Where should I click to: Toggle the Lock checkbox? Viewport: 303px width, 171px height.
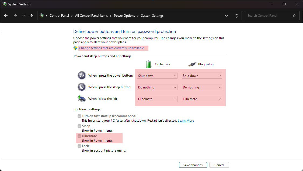pyautogui.click(x=79, y=146)
